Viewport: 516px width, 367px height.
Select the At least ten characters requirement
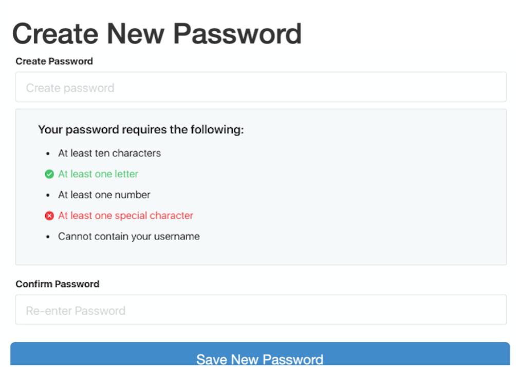(x=109, y=153)
